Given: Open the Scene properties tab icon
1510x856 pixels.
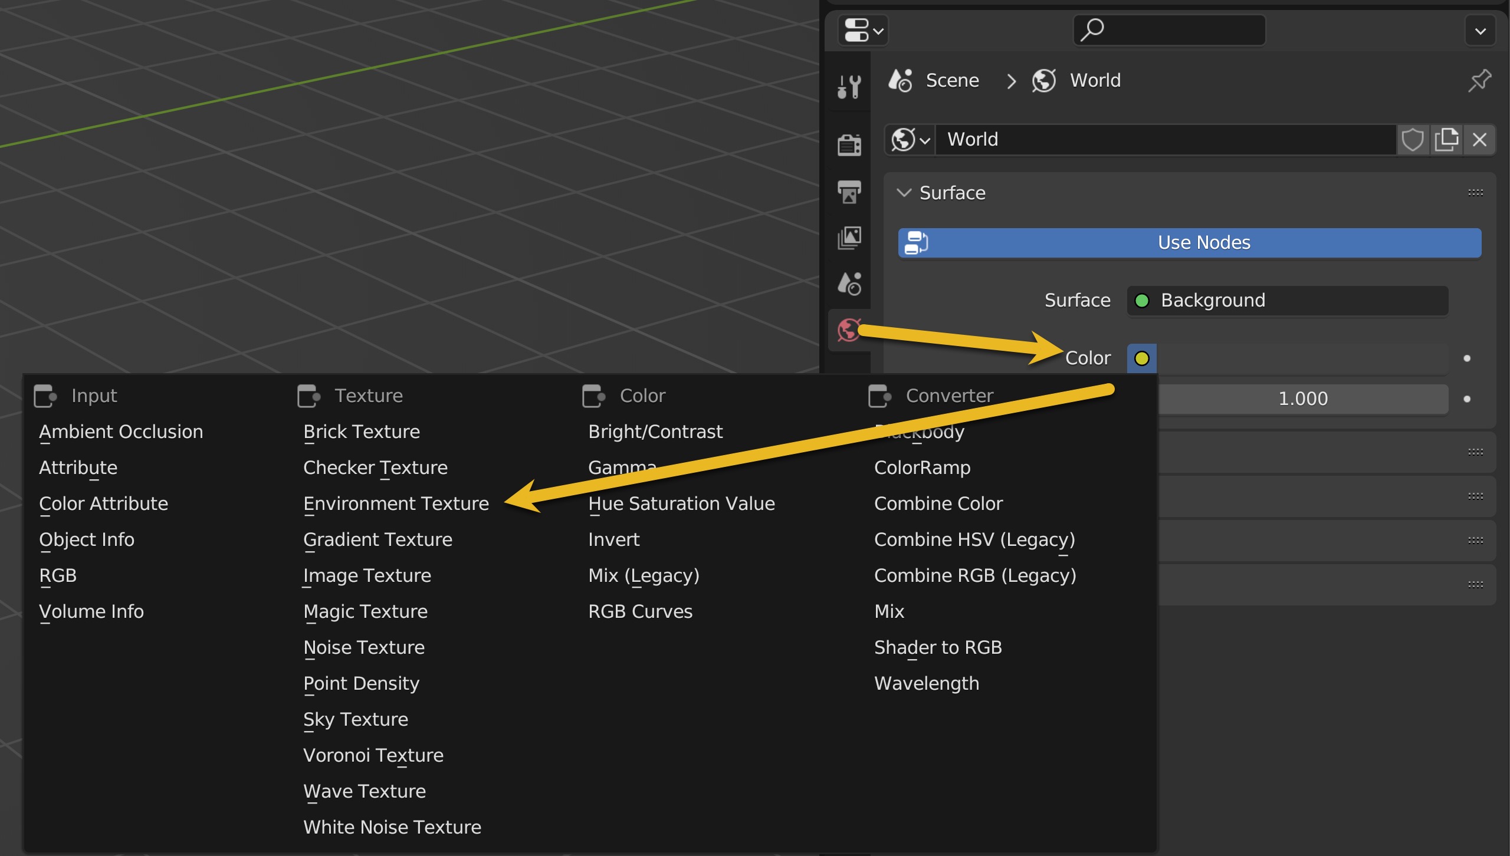Looking at the screenshot, I should tap(849, 284).
